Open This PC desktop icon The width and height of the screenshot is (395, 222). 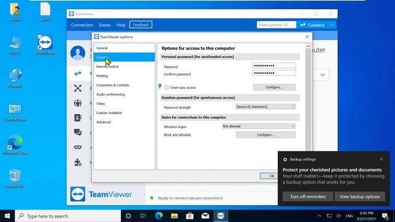(15, 45)
